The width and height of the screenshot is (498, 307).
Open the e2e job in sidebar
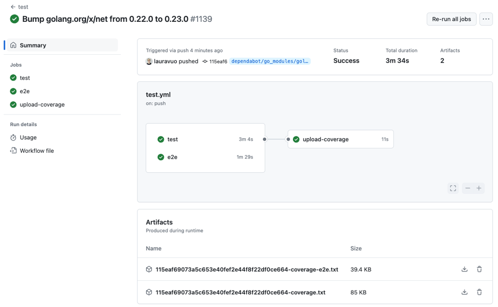pos(25,91)
